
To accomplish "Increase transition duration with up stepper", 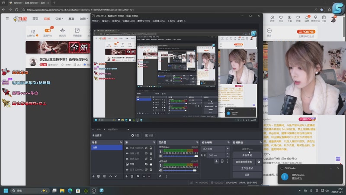I will tap(227, 154).
